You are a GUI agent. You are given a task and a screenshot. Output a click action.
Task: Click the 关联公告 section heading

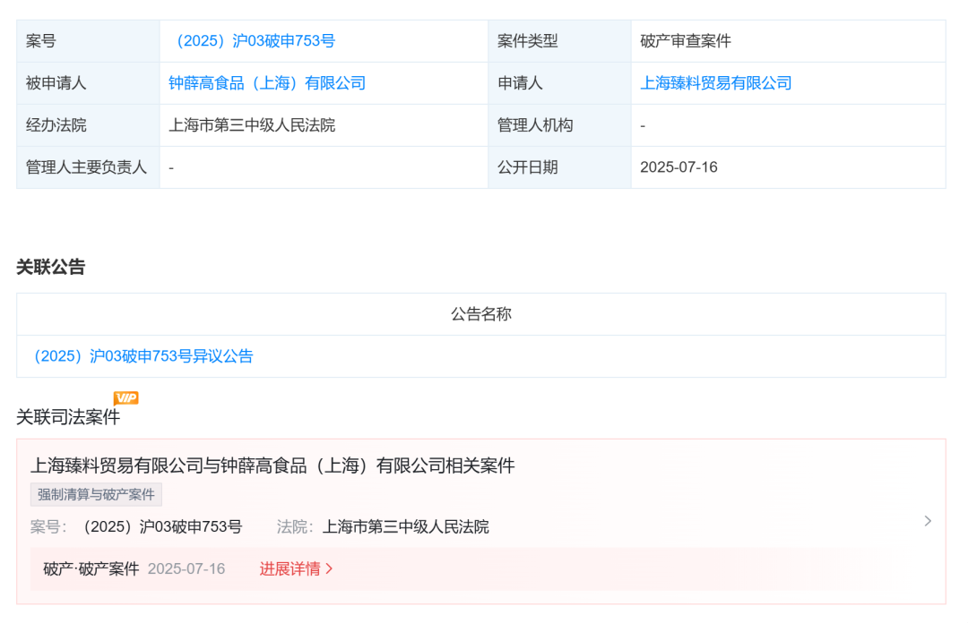pyautogui.click(x=51, y=267)
